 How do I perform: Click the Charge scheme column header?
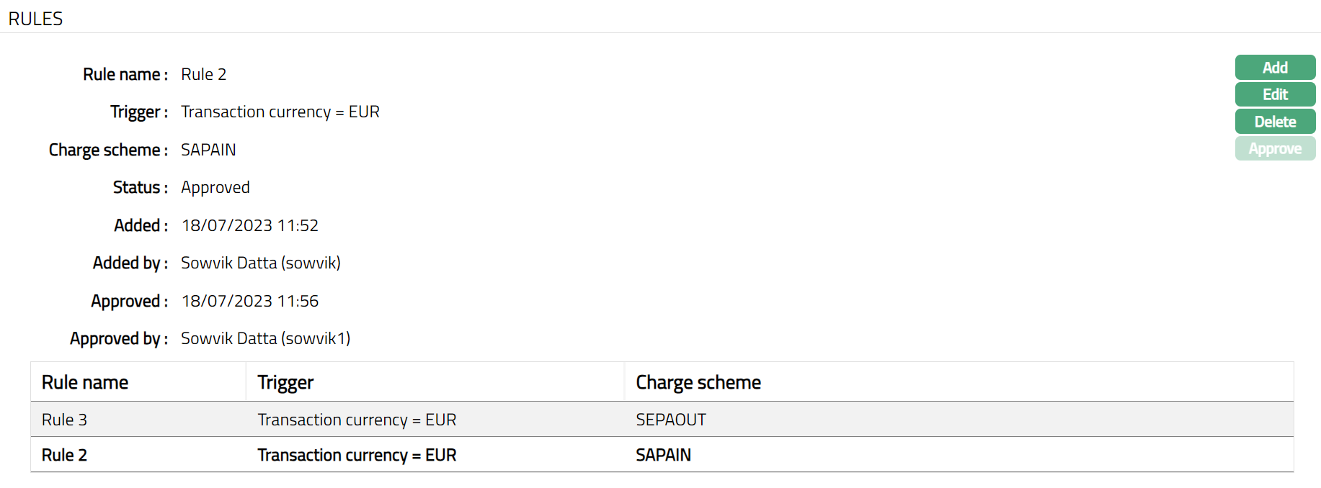pos(698,382)
